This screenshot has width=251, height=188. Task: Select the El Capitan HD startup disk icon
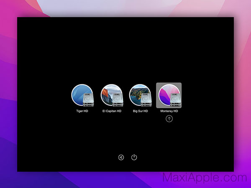(x=112, y=95)
